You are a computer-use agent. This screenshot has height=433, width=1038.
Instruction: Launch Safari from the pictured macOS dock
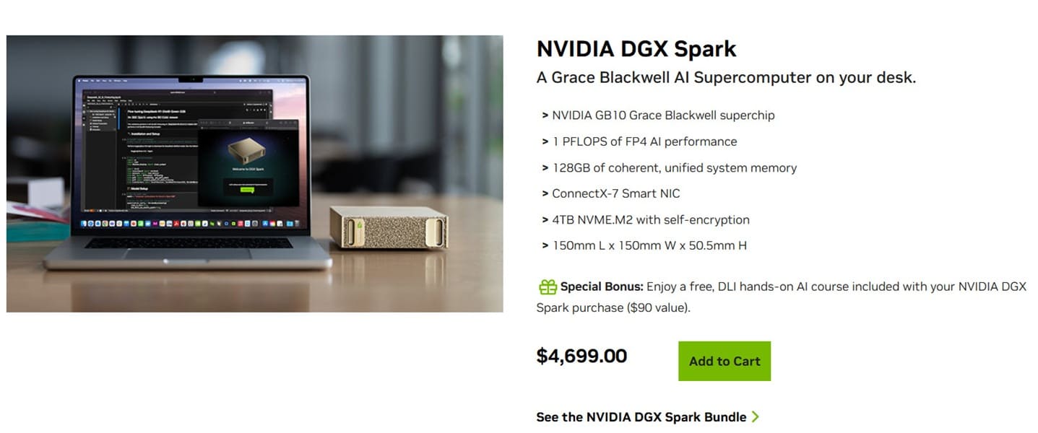coord(90,224)
